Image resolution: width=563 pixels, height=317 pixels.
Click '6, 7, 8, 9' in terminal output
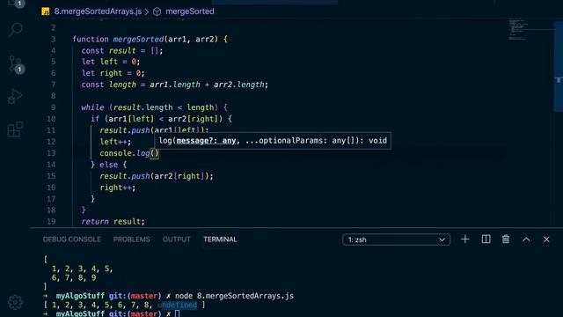point(74,278)
